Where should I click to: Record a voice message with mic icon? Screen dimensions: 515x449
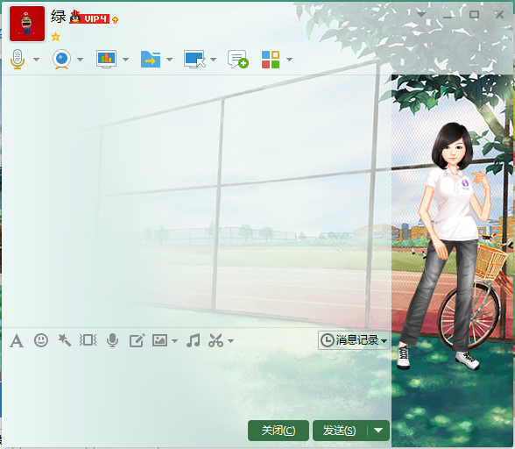112,340
